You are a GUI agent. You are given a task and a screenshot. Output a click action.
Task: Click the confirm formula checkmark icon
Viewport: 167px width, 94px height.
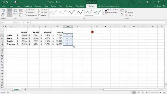(23, 22)
